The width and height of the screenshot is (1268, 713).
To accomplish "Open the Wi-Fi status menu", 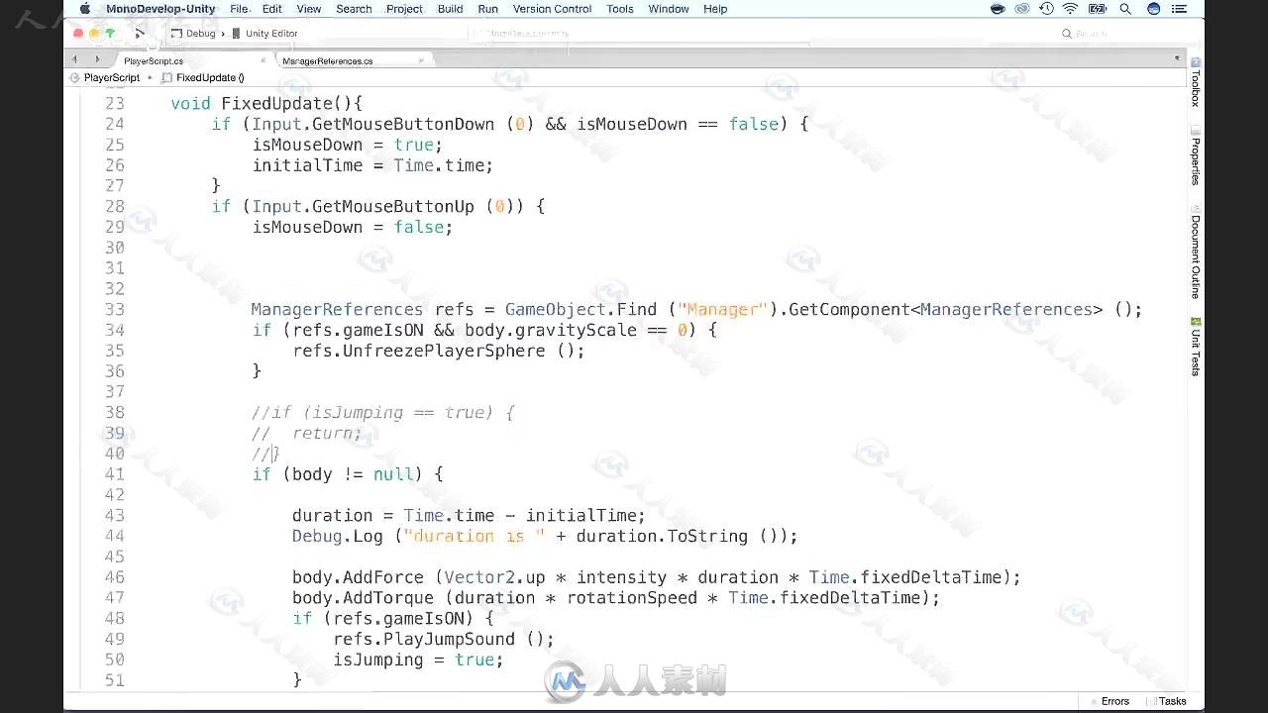I will point(1071,9).
